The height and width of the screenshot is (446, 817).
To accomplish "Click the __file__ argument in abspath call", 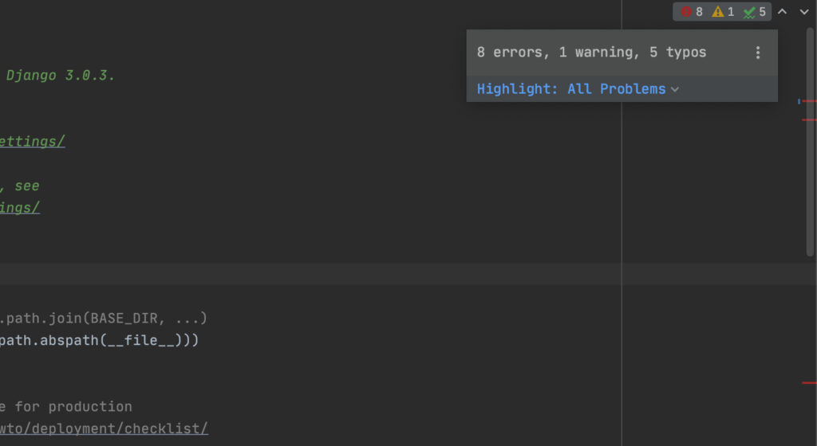I will 140,341.
